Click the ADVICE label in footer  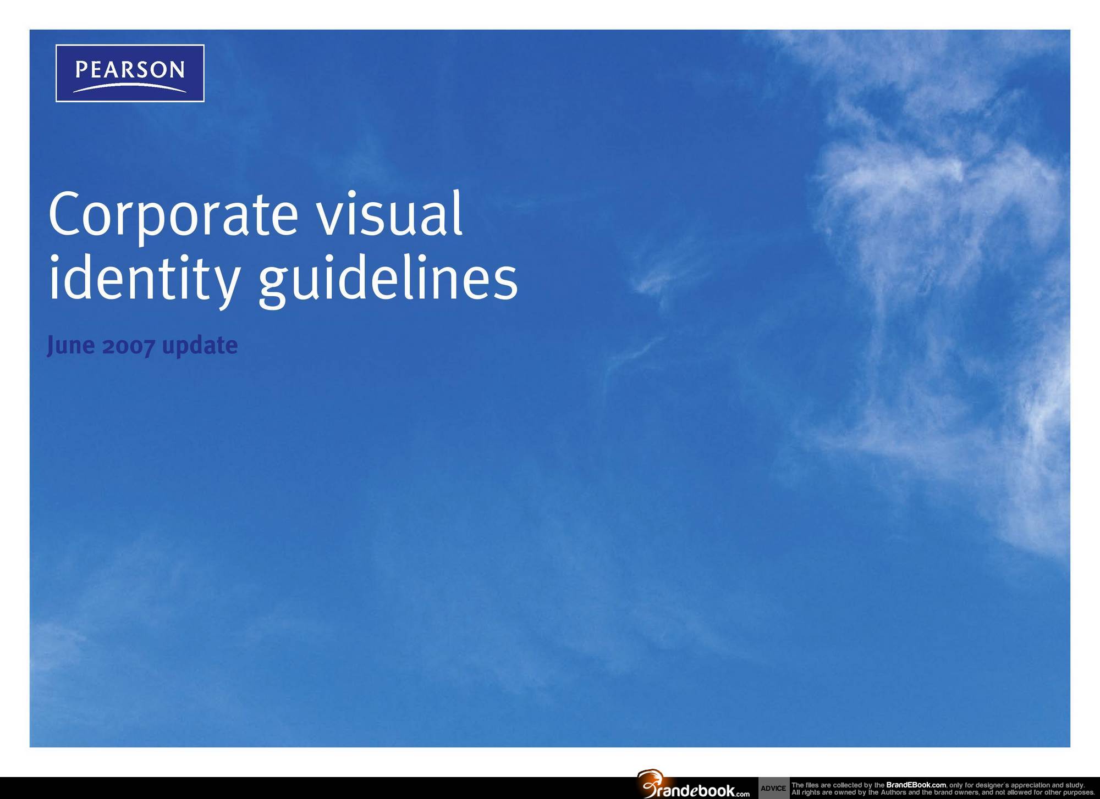[773, 788]
